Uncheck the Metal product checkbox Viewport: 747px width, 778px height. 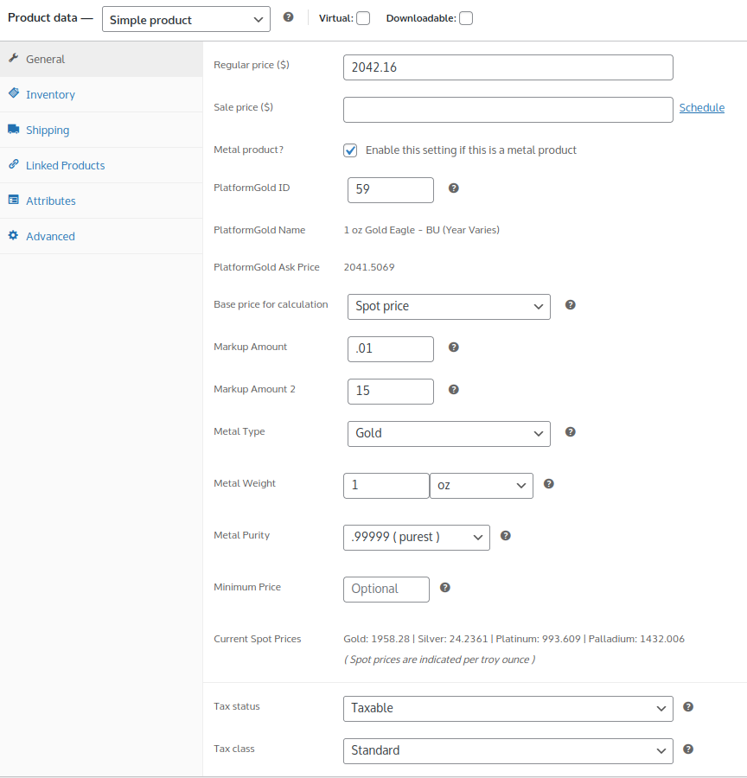pos(350,150)
